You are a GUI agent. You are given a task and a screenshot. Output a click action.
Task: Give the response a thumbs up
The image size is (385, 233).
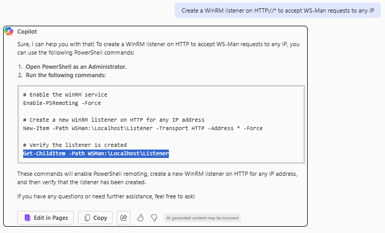pos(140,218)
